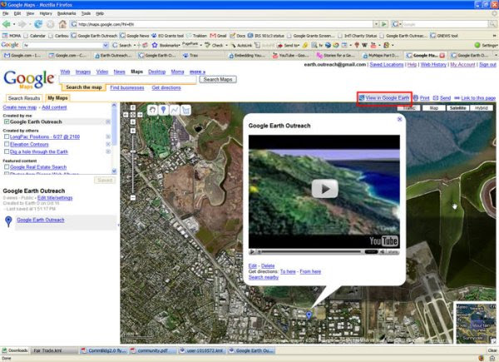Click the Add content link
This screenshot has height=362, width=499.
tap(54, 107)
